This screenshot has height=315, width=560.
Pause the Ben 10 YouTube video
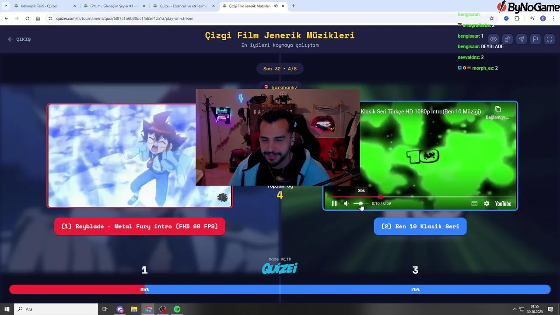pos(334,203)
